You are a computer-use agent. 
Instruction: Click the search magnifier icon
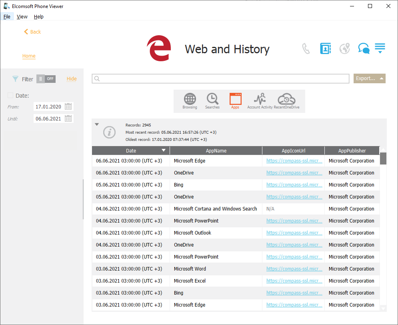[x=97, y=79]
